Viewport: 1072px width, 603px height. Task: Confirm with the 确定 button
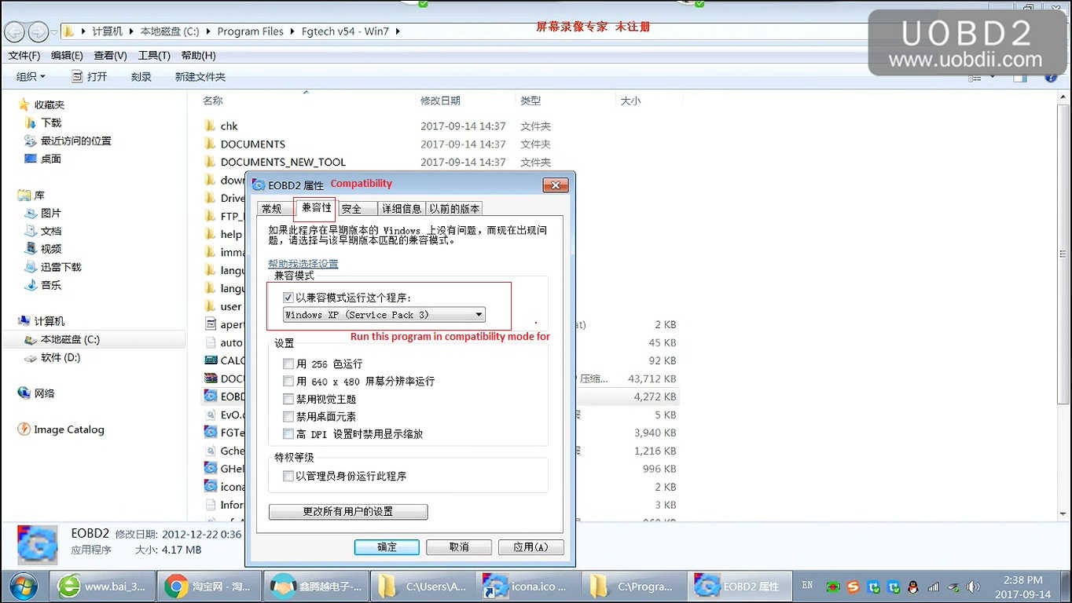(387, 547)
